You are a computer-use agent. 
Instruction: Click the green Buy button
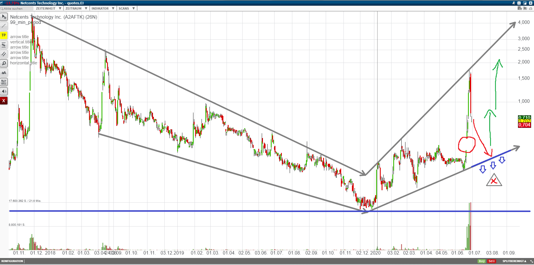(x=482, y=261)
